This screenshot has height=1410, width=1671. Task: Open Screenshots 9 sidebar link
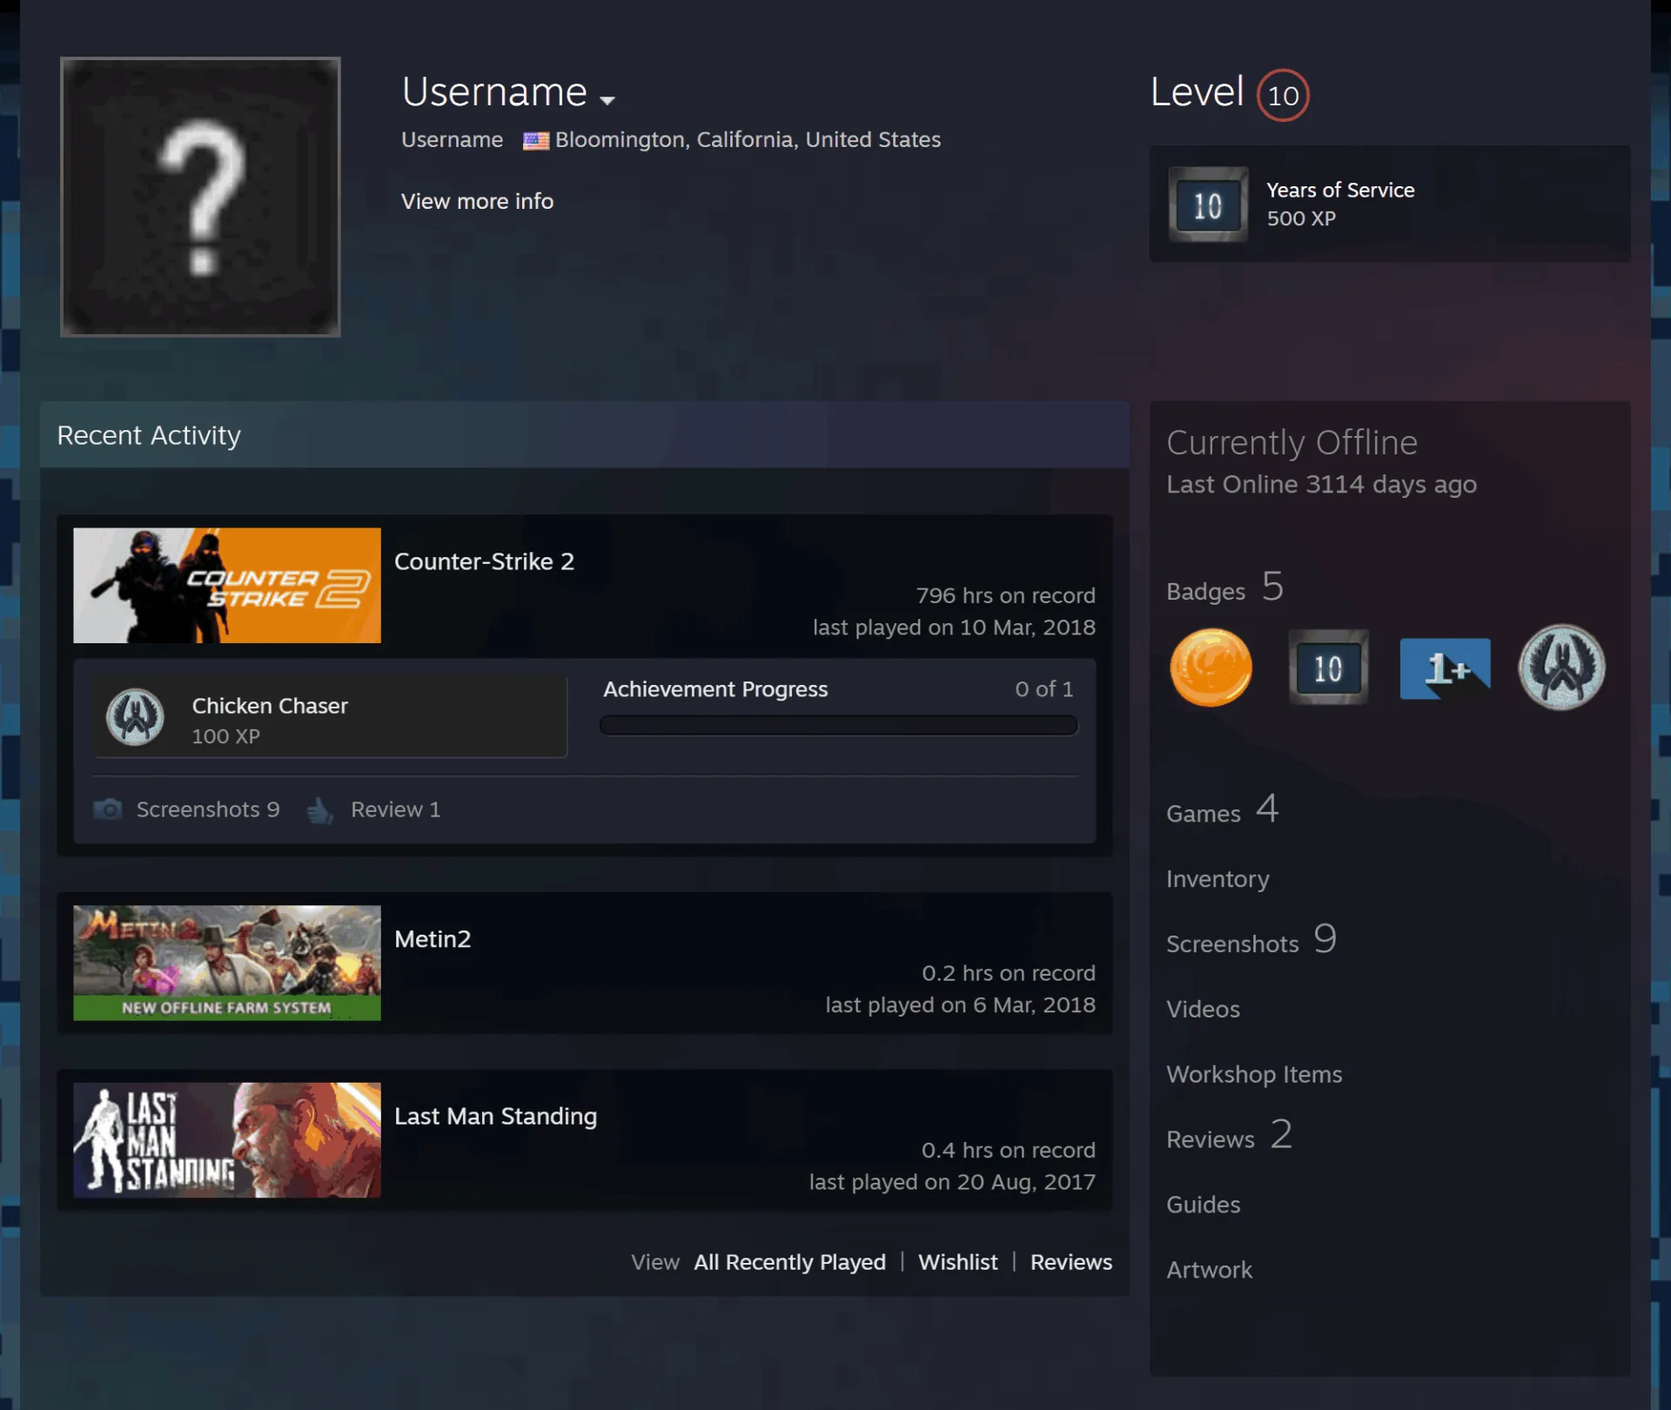(1252, 941)
